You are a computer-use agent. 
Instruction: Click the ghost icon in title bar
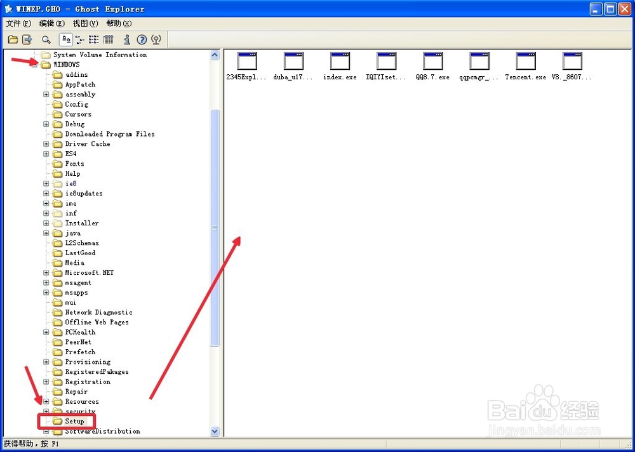(8, 9)
